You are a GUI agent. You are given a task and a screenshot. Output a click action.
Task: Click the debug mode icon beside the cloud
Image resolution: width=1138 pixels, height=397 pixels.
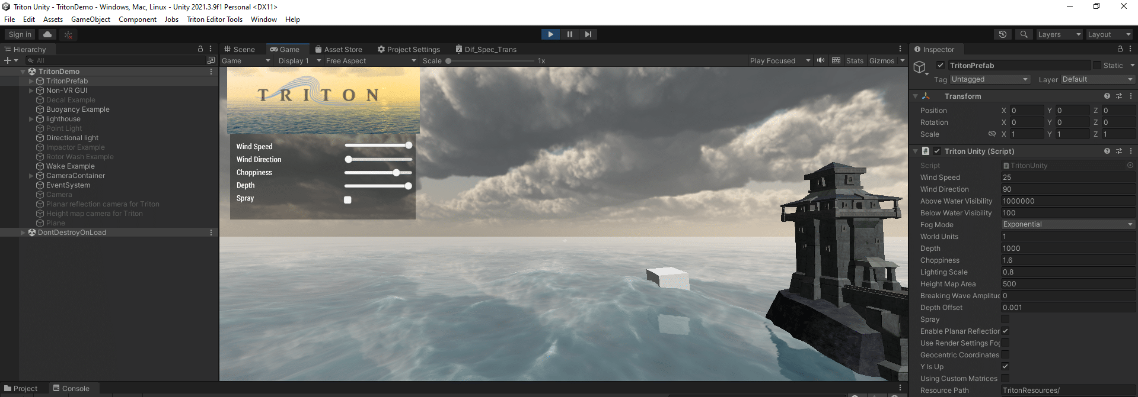point(68,34)
